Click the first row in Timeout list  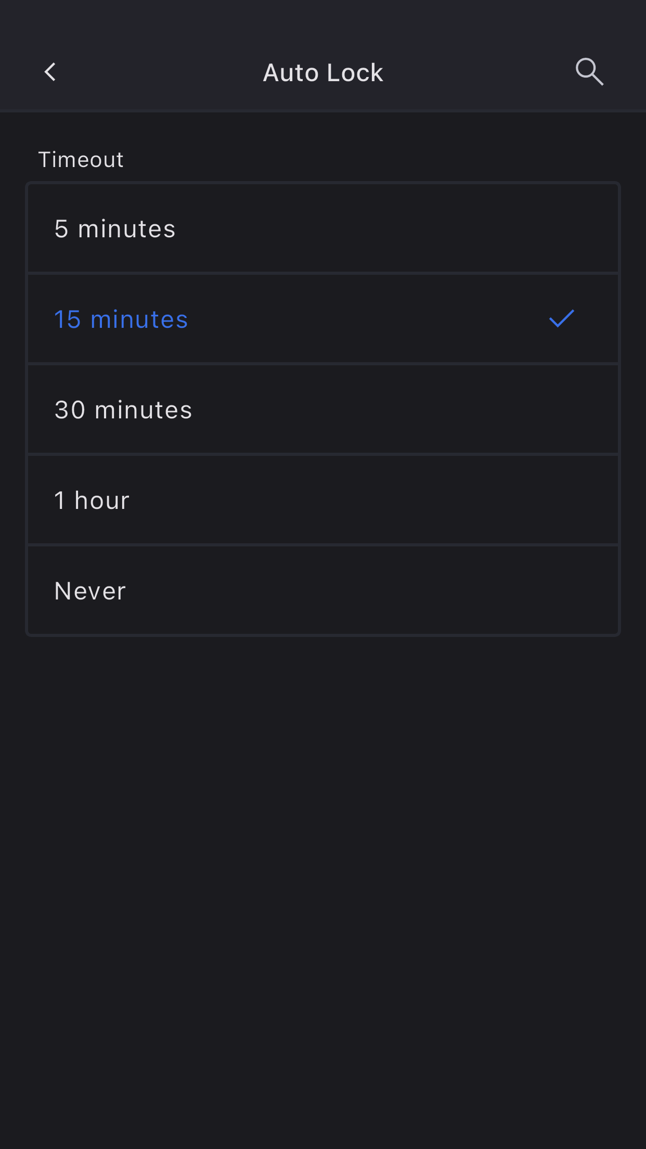pos(322,228)
